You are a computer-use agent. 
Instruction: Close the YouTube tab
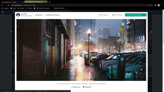coord(23,2)
